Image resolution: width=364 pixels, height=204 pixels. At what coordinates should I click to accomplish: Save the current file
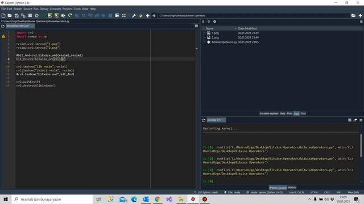click(16, 15)
